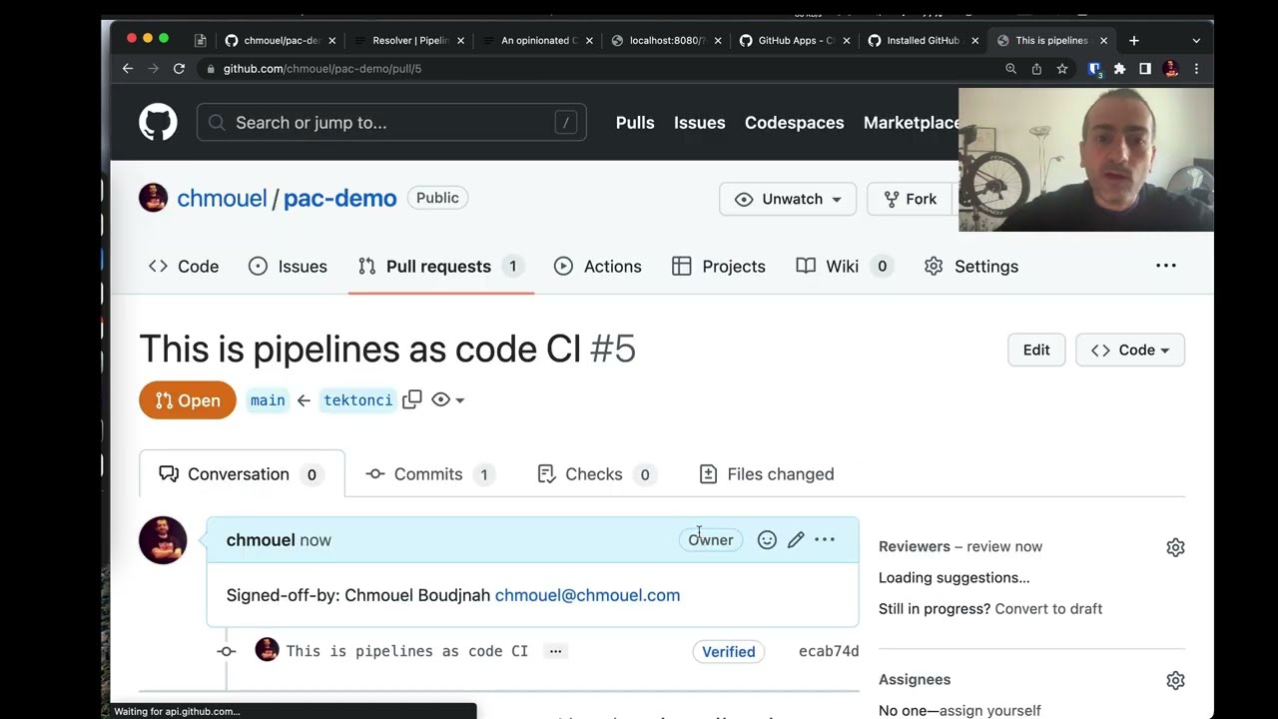Open Reviewers gear settings
Image resolution: width=1278 pixels, height=719 pixels.
1175,547
